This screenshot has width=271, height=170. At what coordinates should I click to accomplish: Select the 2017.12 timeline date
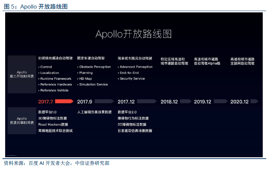point(126,102)
